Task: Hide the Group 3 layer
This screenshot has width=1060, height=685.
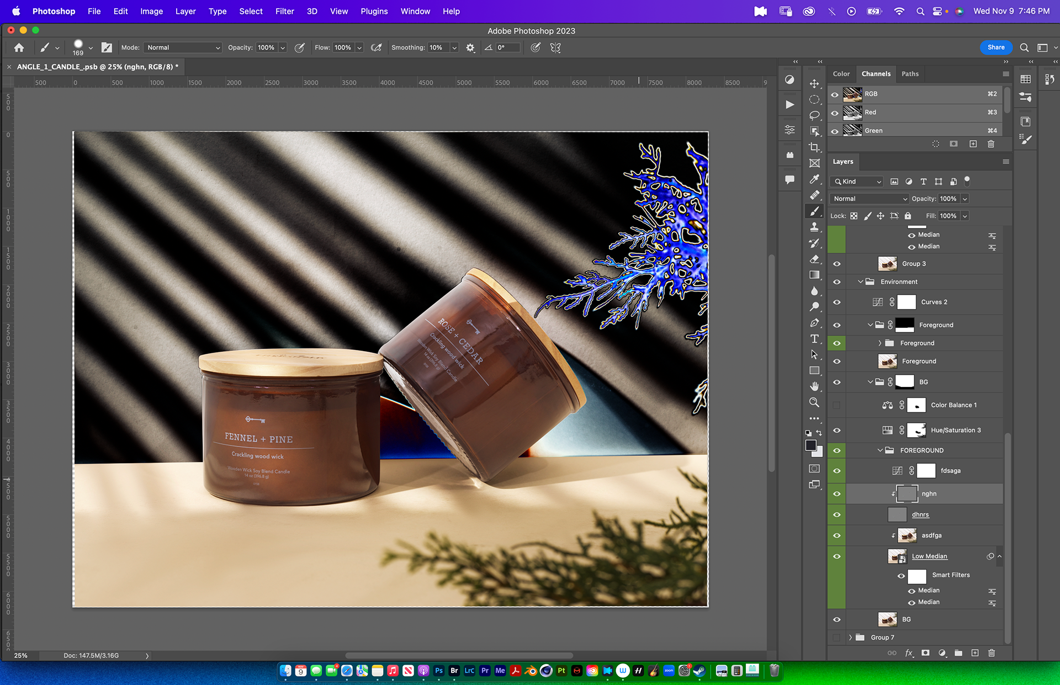Action: [x=837, y=264]
